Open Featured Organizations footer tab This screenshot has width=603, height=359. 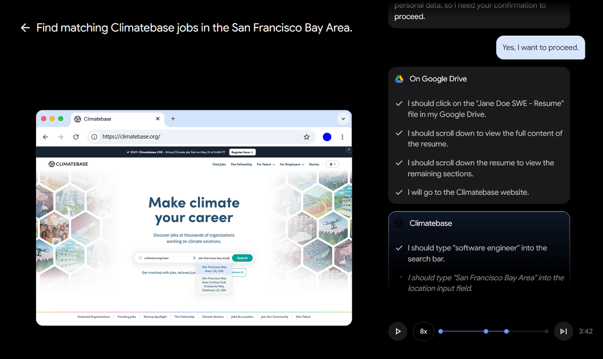[93, 317]
